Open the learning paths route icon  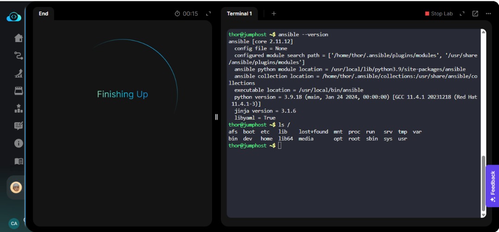click(x=18, y=56)
